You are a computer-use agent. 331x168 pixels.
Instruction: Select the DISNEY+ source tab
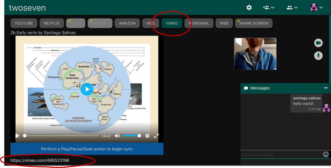click(100, 23)
